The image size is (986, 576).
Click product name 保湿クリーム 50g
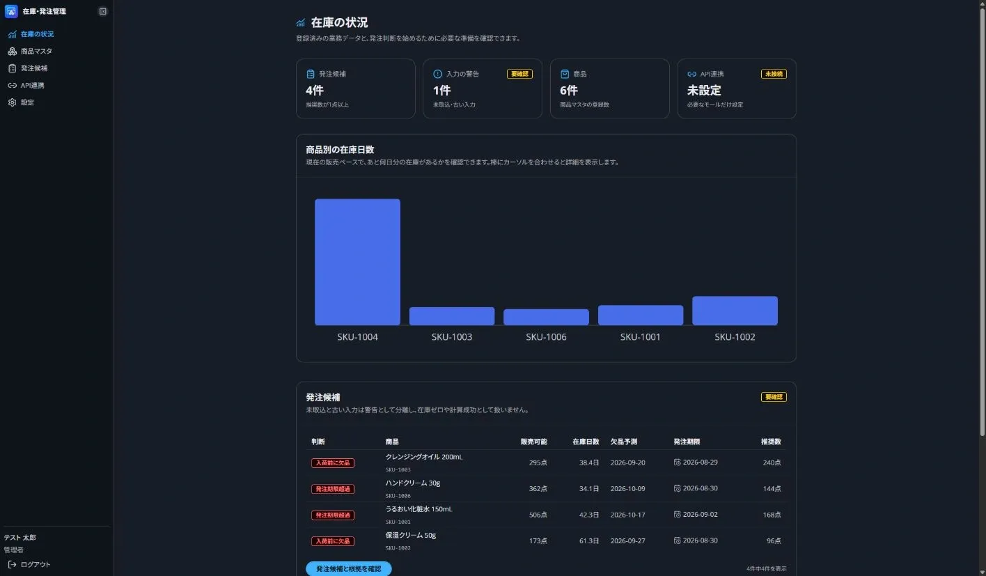411,535
